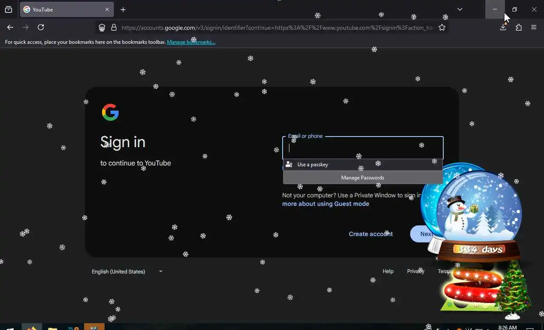The width and height of the screenshot is (544, 330).
Task: Select Use a passkey option
Action: pos(363,165)
